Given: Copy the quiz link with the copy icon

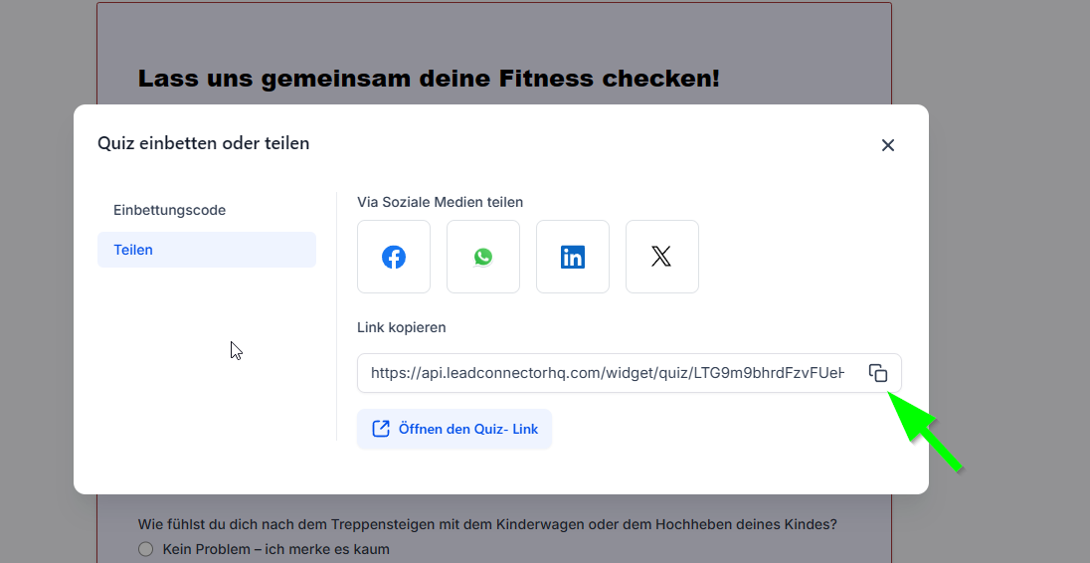Looking at the screenshot, I should pos(878,373).
